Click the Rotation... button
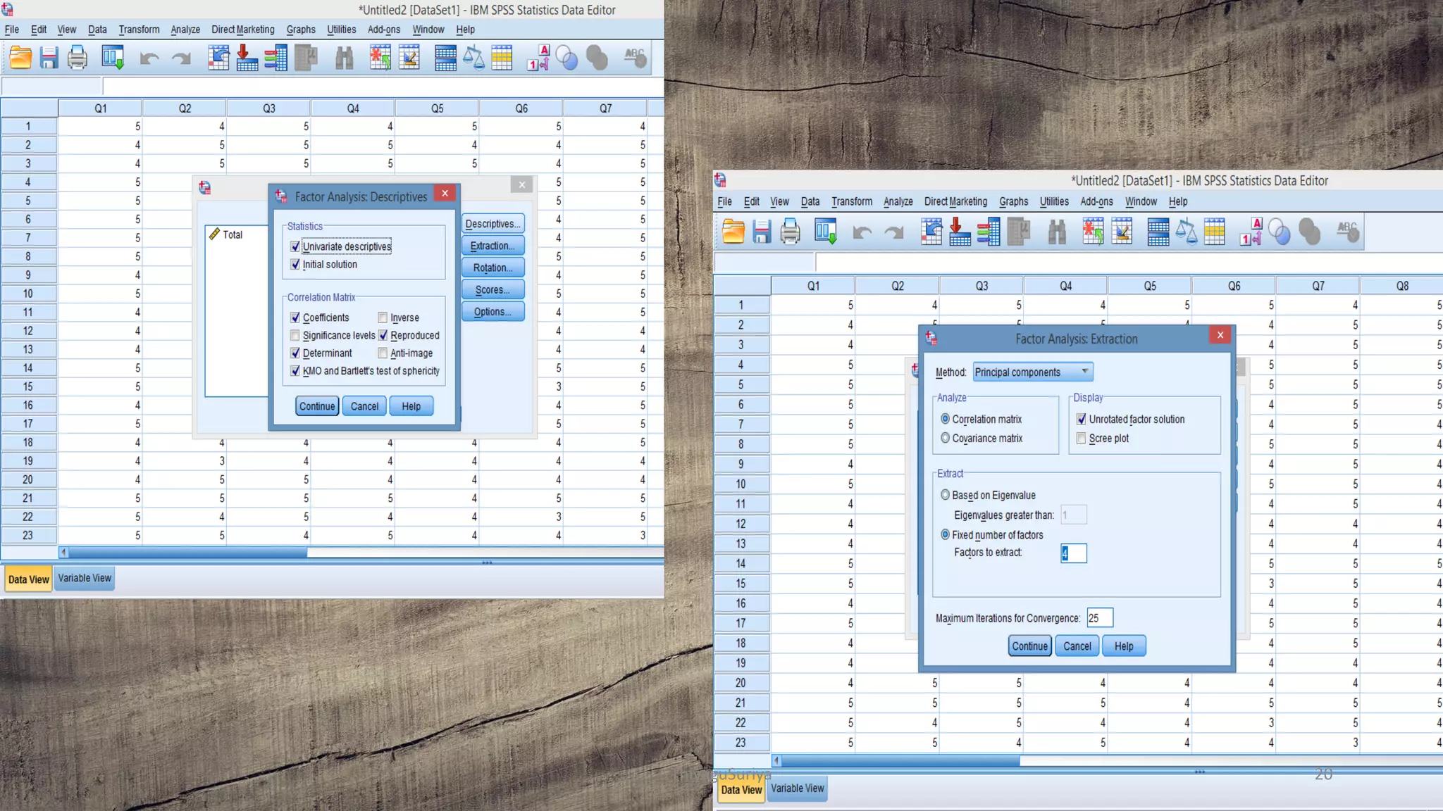This screenshot has height=811, width=1443. (493, 268)
